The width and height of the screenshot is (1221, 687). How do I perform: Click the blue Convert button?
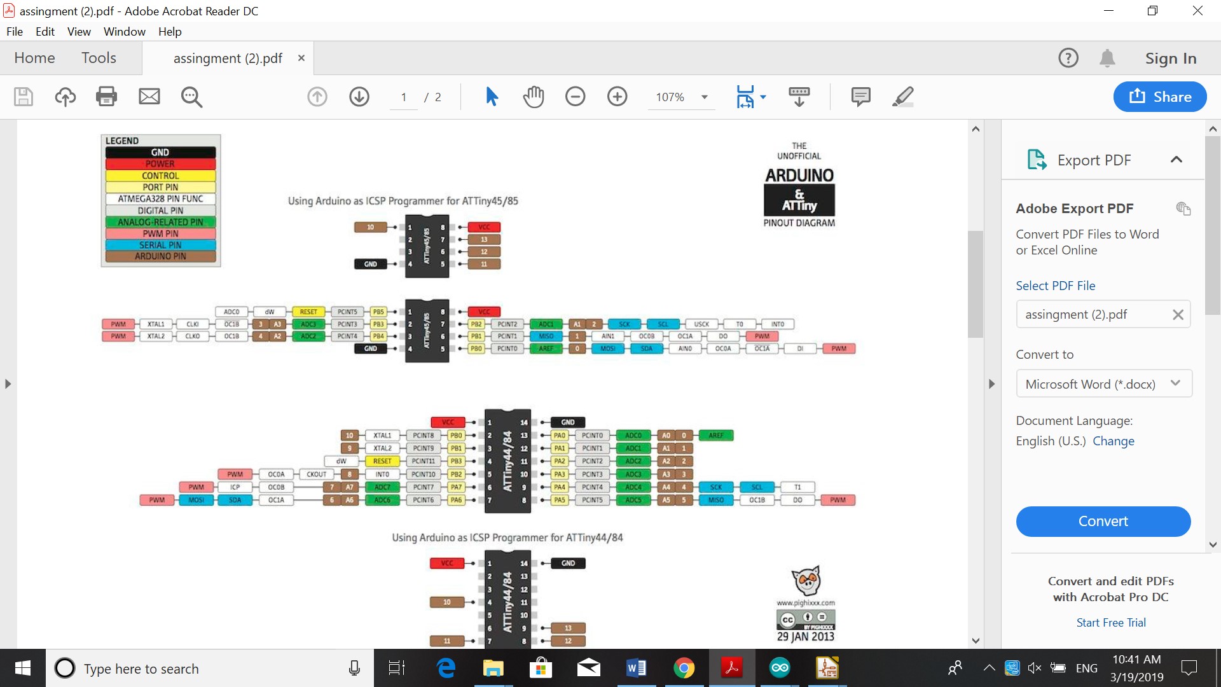click(1103, 521)
